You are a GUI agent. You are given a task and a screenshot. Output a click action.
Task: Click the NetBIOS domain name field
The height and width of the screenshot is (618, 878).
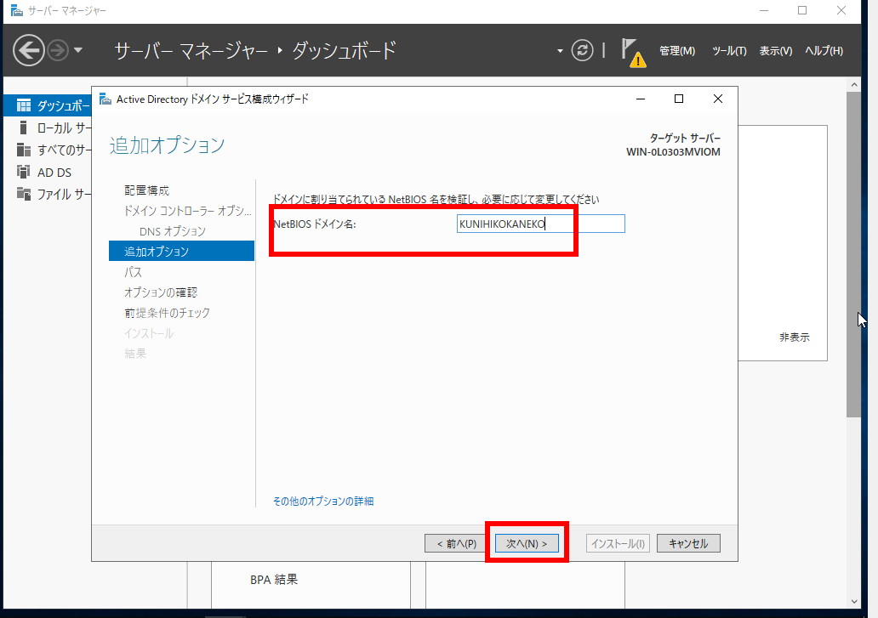coord(540,224)
